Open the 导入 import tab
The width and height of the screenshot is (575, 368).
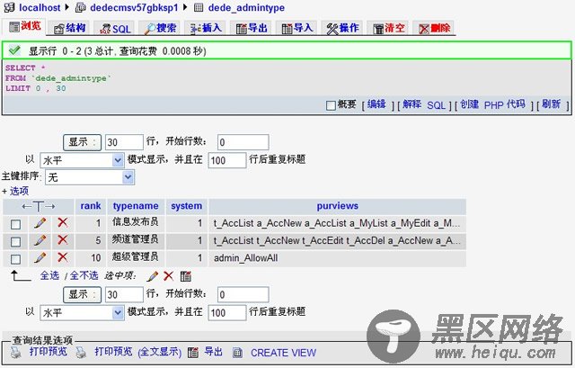[x=297, y=28]
